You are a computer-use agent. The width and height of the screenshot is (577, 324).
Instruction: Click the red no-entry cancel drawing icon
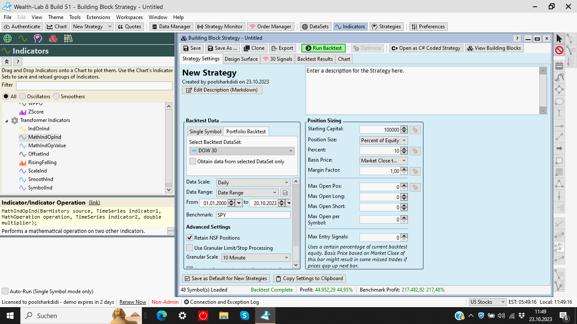pyautogui.click(x=559, y=51)
